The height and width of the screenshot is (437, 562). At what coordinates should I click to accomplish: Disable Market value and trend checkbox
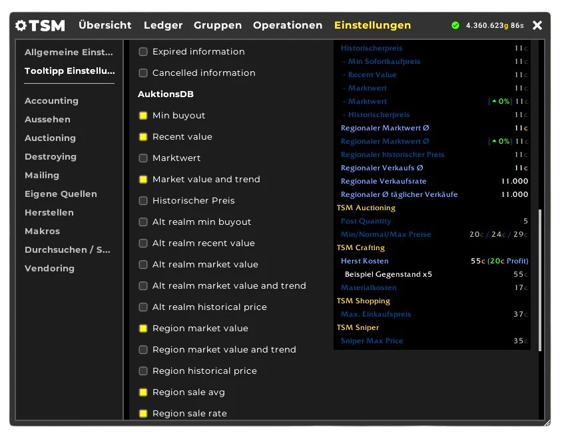pos(143,180)
